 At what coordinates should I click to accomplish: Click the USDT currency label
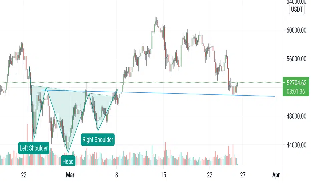297,9
